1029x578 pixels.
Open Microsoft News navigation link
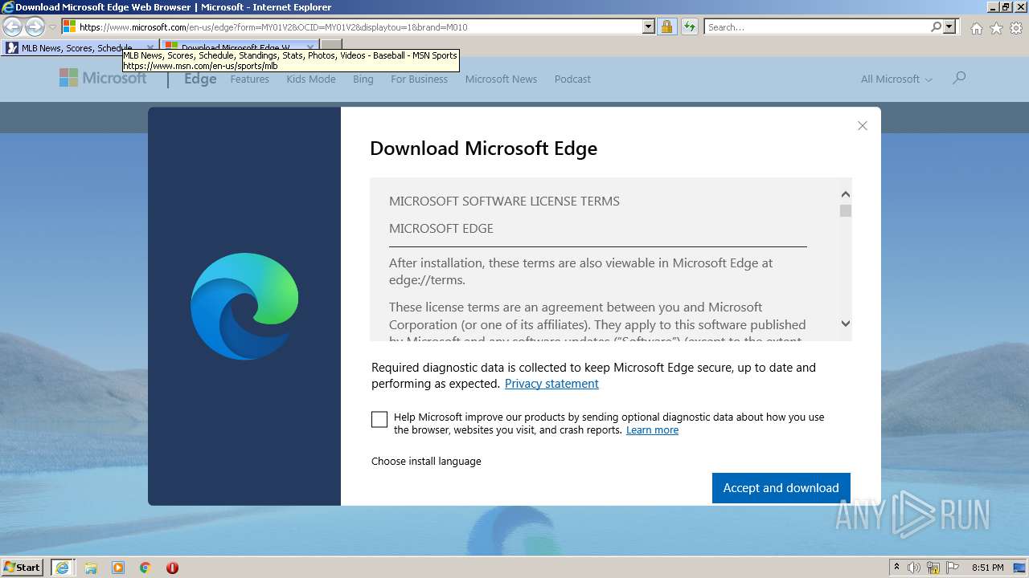(x=501, y=79)
